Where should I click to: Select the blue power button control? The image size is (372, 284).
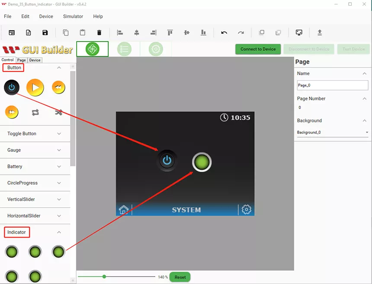[x=12, y=88]
